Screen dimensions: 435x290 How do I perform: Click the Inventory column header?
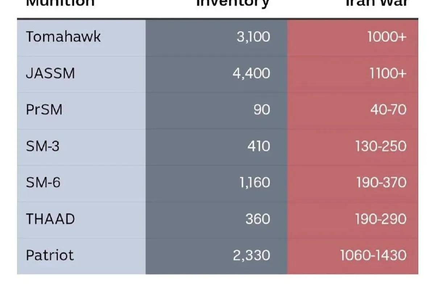[233, 4]
